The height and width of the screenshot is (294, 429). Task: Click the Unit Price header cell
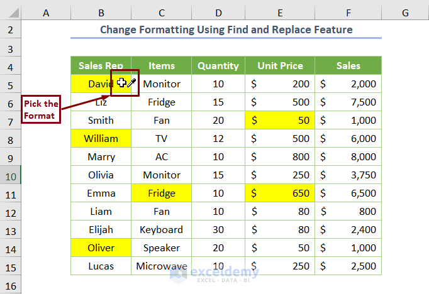coord(280,66)
